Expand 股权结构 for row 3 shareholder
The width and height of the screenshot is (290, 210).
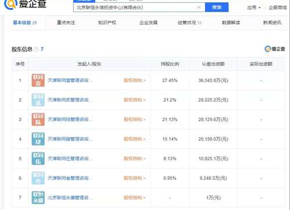[x=135, y=119]
